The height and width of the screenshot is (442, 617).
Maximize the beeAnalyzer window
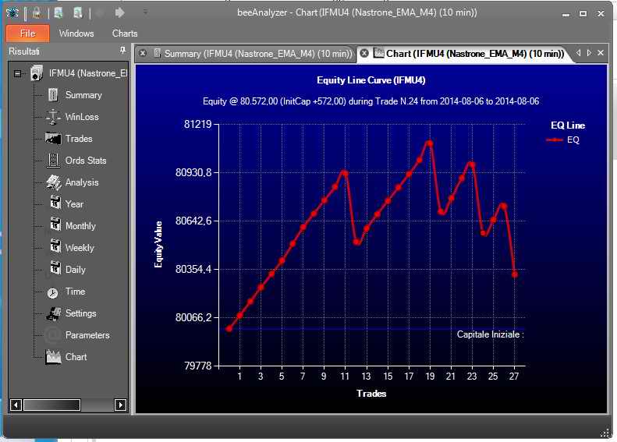click(583, 14)
